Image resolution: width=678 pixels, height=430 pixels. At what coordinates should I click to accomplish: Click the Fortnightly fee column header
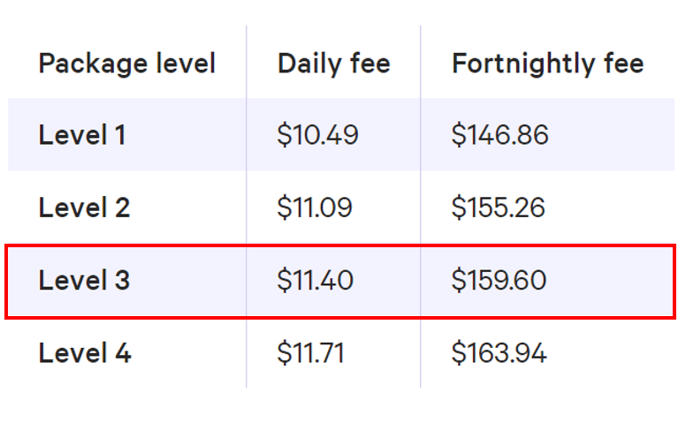point(548,64)
